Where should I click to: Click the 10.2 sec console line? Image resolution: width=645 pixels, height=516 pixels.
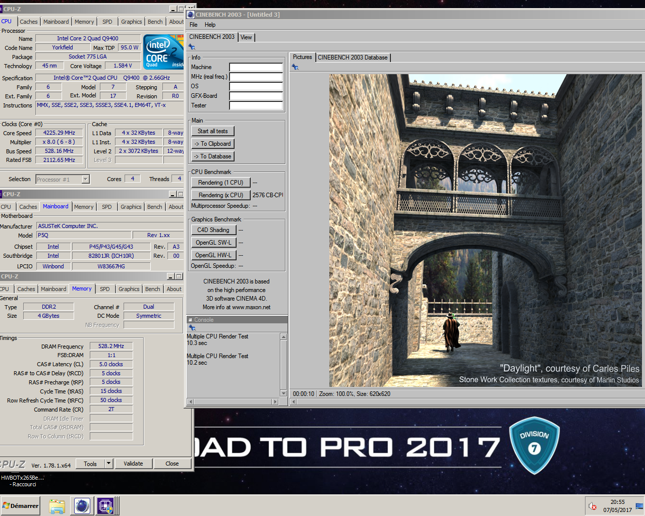click(197, 363)
